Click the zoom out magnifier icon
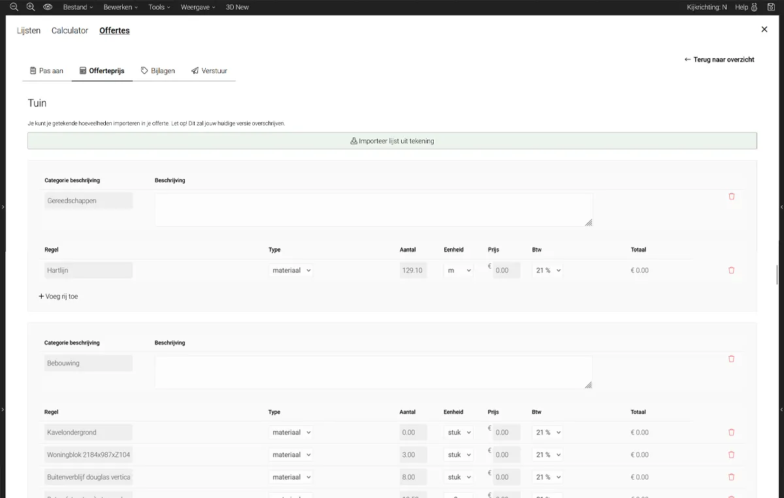This screenshot has width=784, height=498. pos(14,7)
